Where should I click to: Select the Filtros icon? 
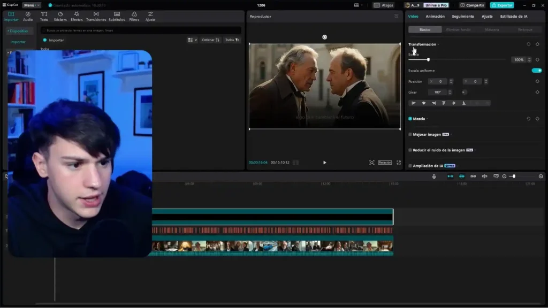(x=133, y=15)
